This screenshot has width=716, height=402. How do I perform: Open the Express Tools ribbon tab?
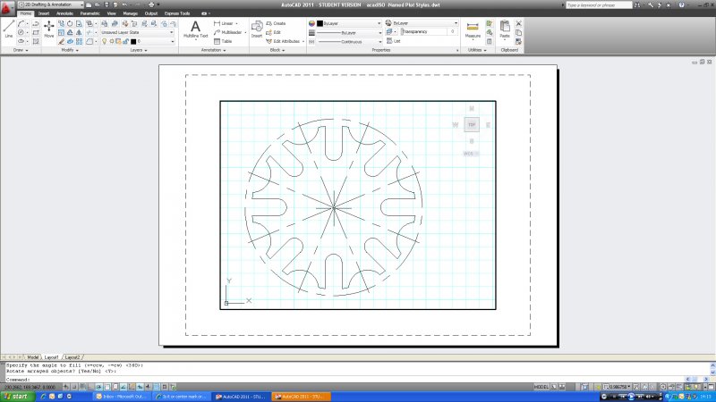coord(178,14)
